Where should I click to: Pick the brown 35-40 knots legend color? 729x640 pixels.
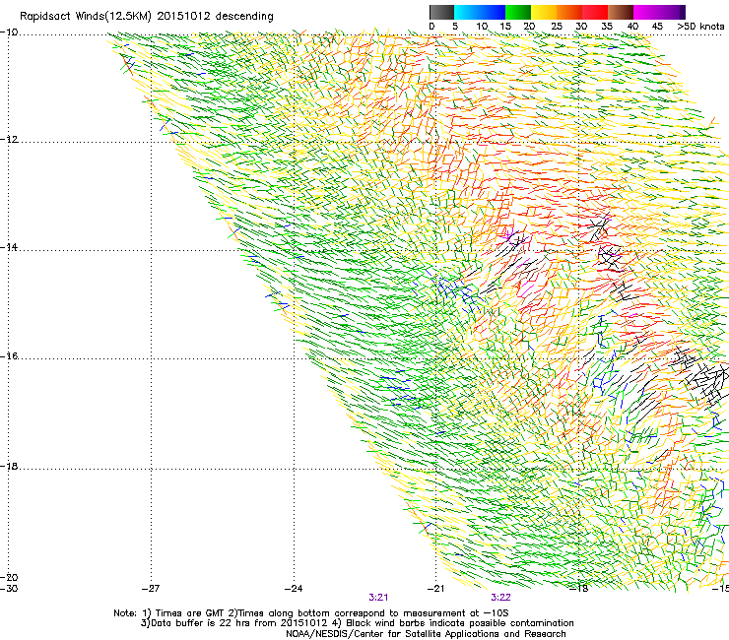point(621,12)
